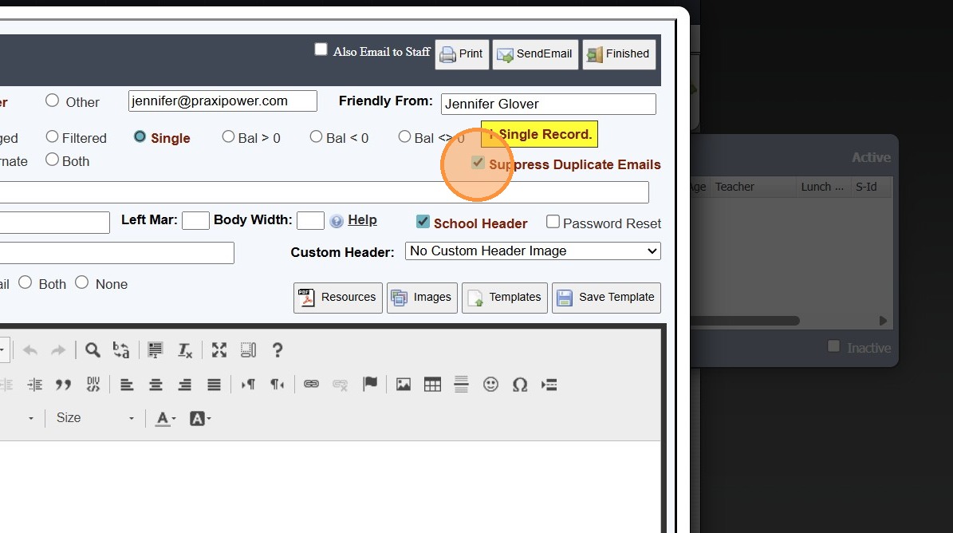Viewport: 953px width, 533px height.
Task: Insert an image using the picture icon
Action: click(x=404, y=385)
